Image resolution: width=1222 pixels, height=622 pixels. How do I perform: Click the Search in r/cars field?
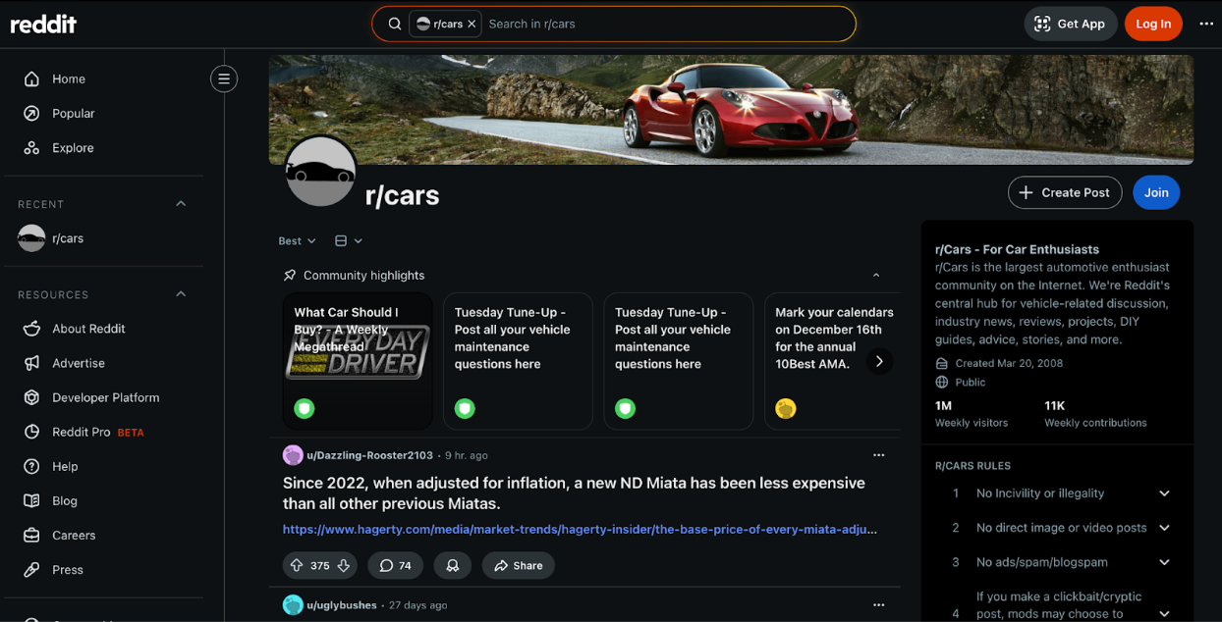point(668,24)
